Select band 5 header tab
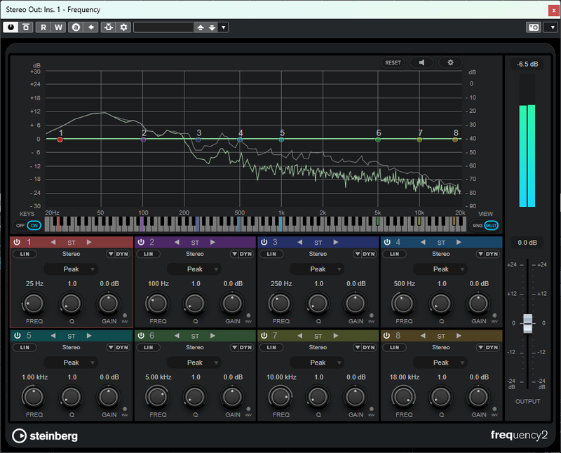Screen dimensions: 561x453 tap(72, 336)
